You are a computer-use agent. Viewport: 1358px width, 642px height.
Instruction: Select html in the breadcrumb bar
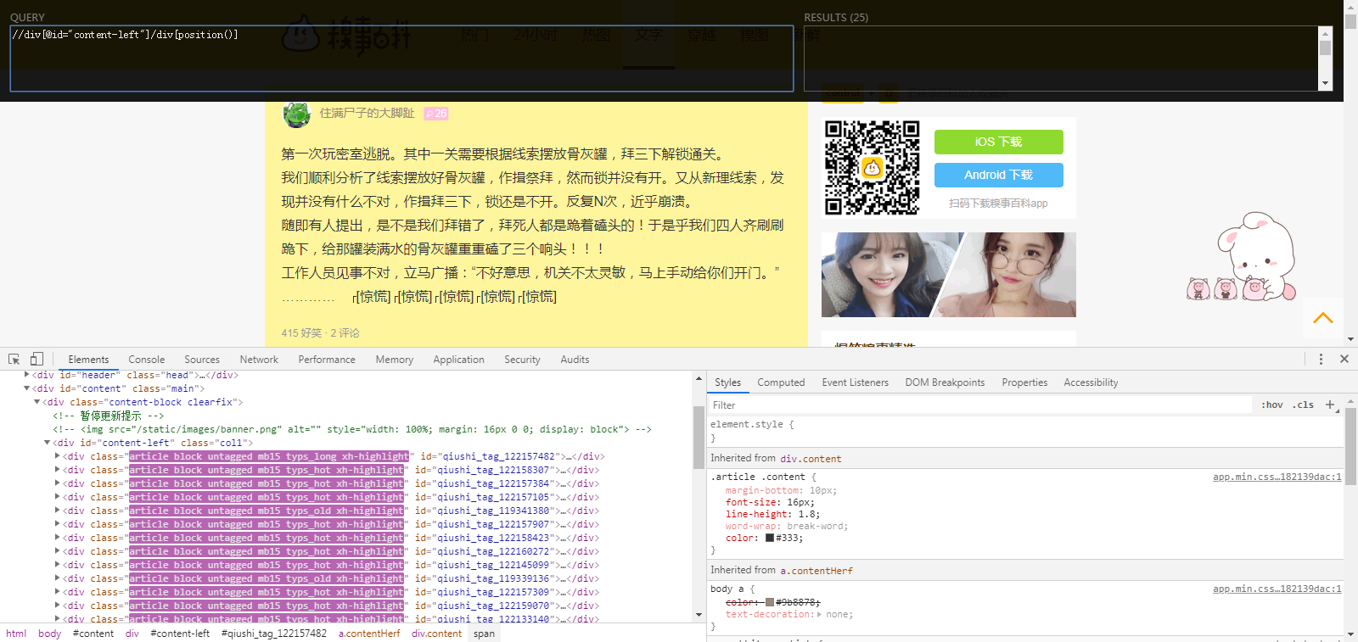coord(16,634)
